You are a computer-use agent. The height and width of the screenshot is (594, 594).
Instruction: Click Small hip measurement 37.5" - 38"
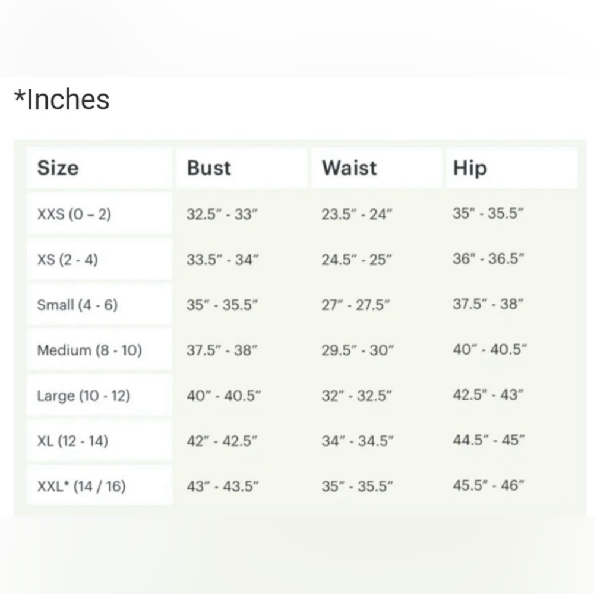(488, 304)
